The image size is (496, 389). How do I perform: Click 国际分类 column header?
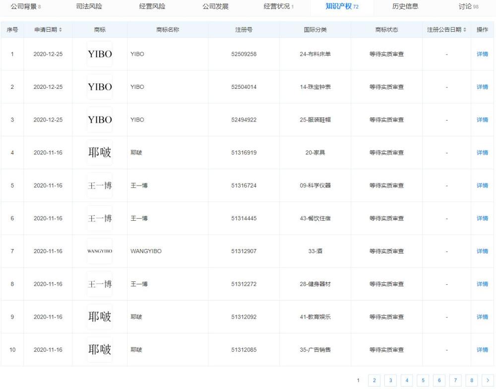point(315,30)
